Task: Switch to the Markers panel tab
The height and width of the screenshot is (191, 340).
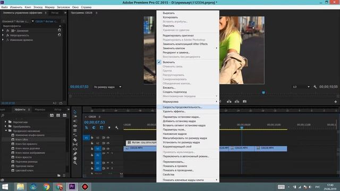Action: click(x=40, y=110)
